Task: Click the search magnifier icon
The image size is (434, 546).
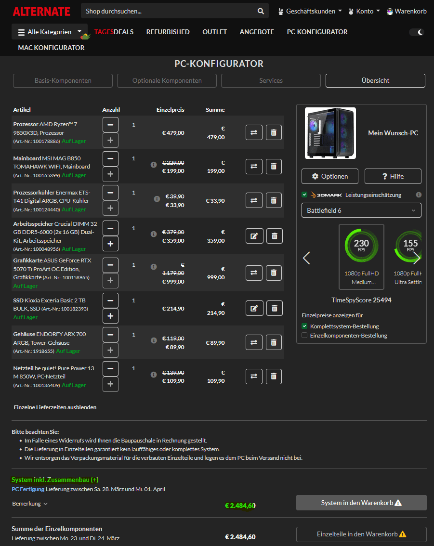Action: pyautogui.click(x=261, y=11)
